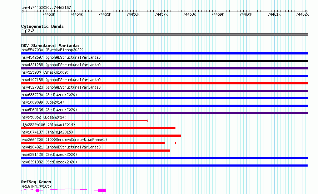Click the 74455k ruler tick label
318x194 pixels.
pyautogui.click(x=105, y=14)
